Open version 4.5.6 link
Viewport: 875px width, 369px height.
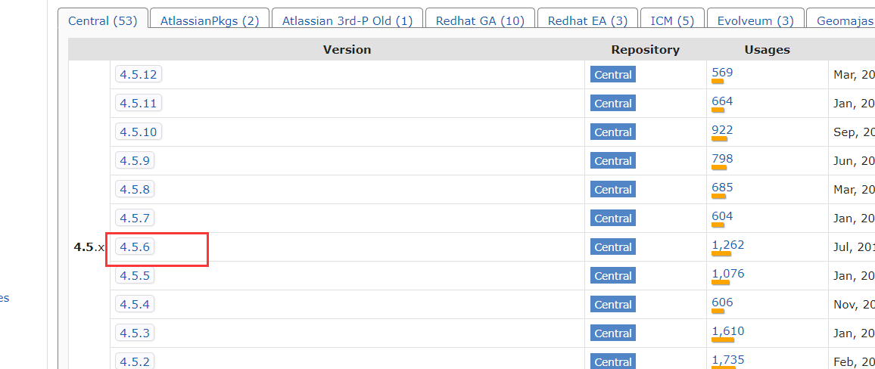tap(135, 247)
